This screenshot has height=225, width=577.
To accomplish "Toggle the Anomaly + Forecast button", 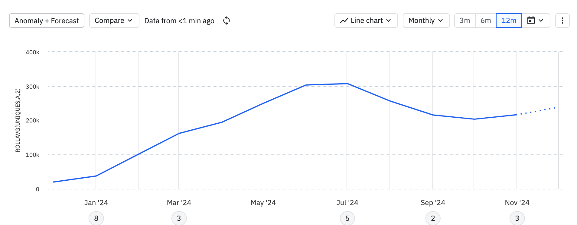I will coord(47,21).
